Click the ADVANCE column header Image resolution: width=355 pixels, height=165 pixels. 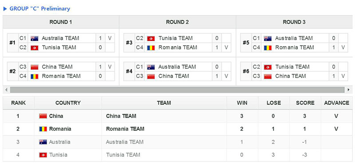coord(336,103)
